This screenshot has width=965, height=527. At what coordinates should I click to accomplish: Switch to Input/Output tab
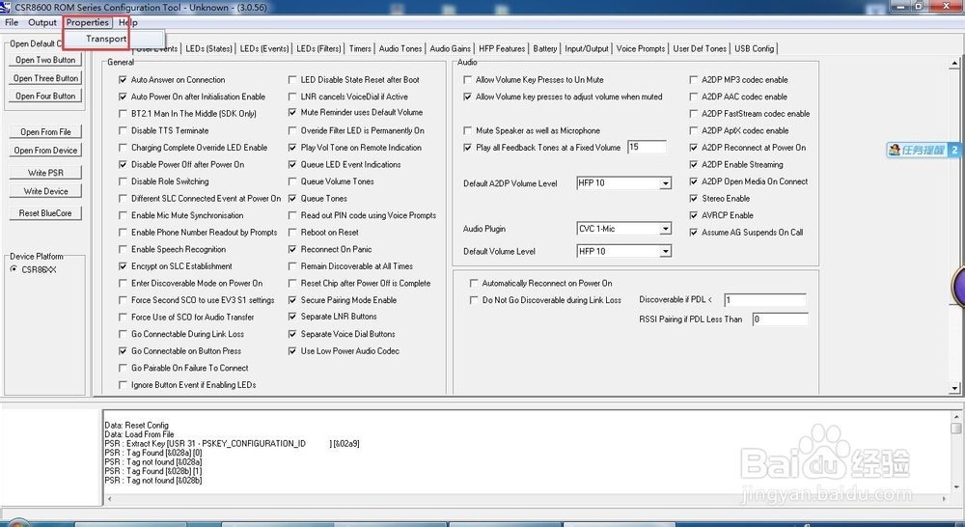point(587,48)
